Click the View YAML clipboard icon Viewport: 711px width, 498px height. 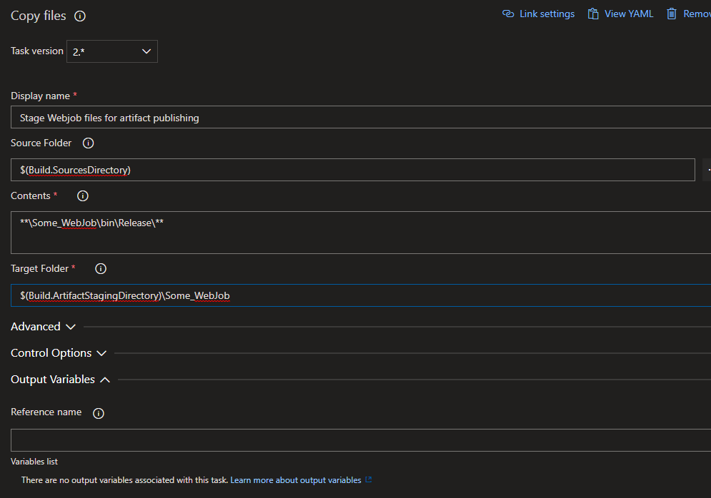coord(593,14)
